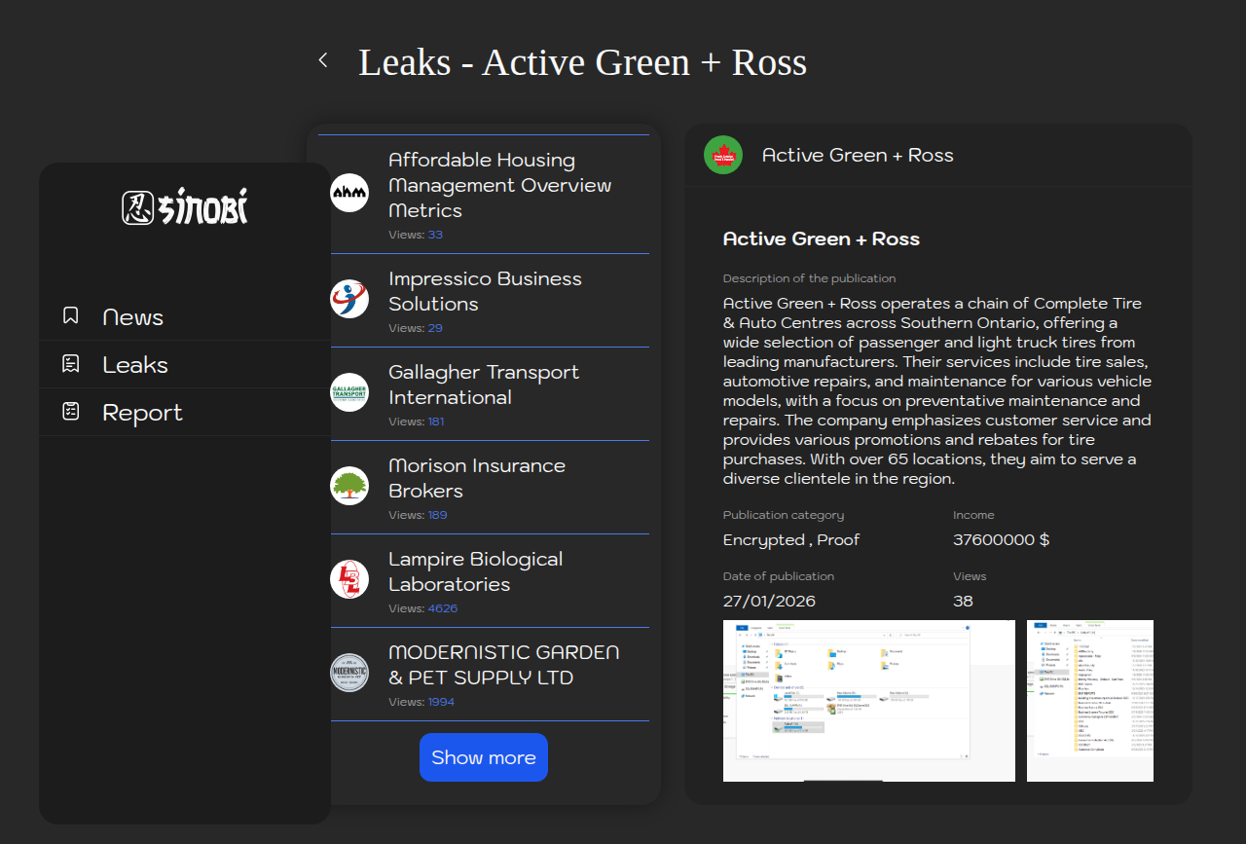Click the Impressico Business Solutions logo icon
The height and width of the screenshot is (844, 1246).
[349, 299]
